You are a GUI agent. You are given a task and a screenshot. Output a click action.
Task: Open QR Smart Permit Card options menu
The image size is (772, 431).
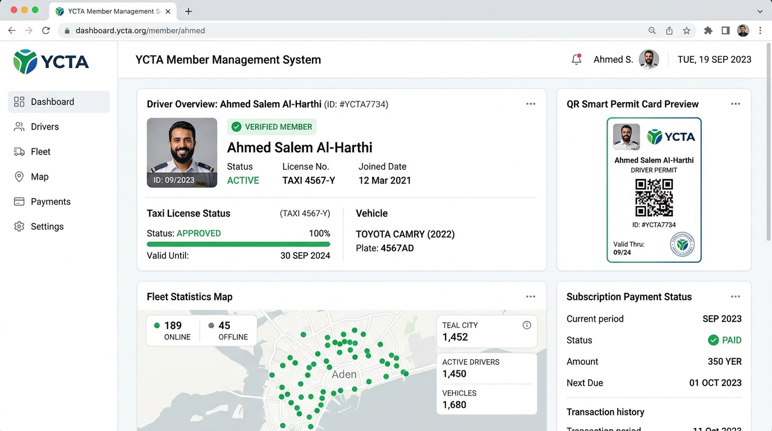click(x=736, y=104)
